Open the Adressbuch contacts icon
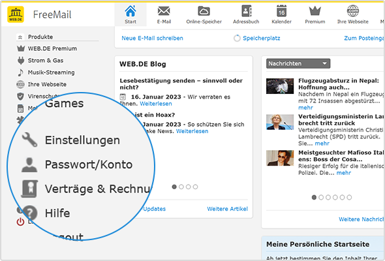Image resolution: width=385 pixels, height=261 pixels. [246, 11]
